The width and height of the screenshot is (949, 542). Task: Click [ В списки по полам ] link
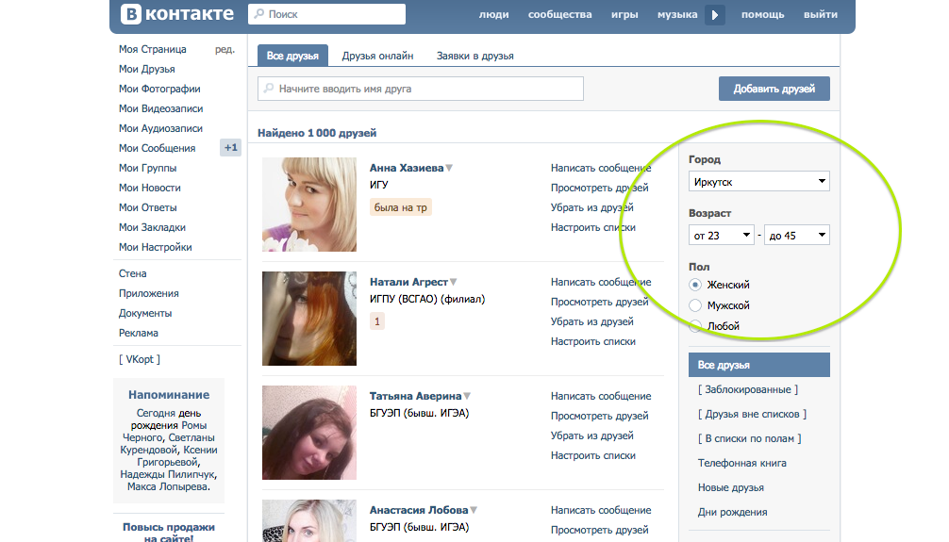tap(750, 438)
